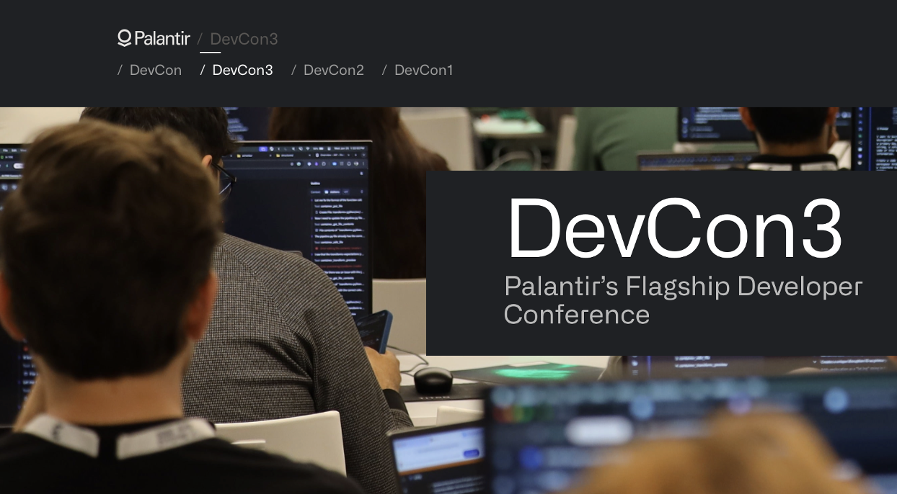Click the "Palantir's Flagship Developer" subtitle line
The height and width of the screenshot is (494, 897).
point(683,286)
